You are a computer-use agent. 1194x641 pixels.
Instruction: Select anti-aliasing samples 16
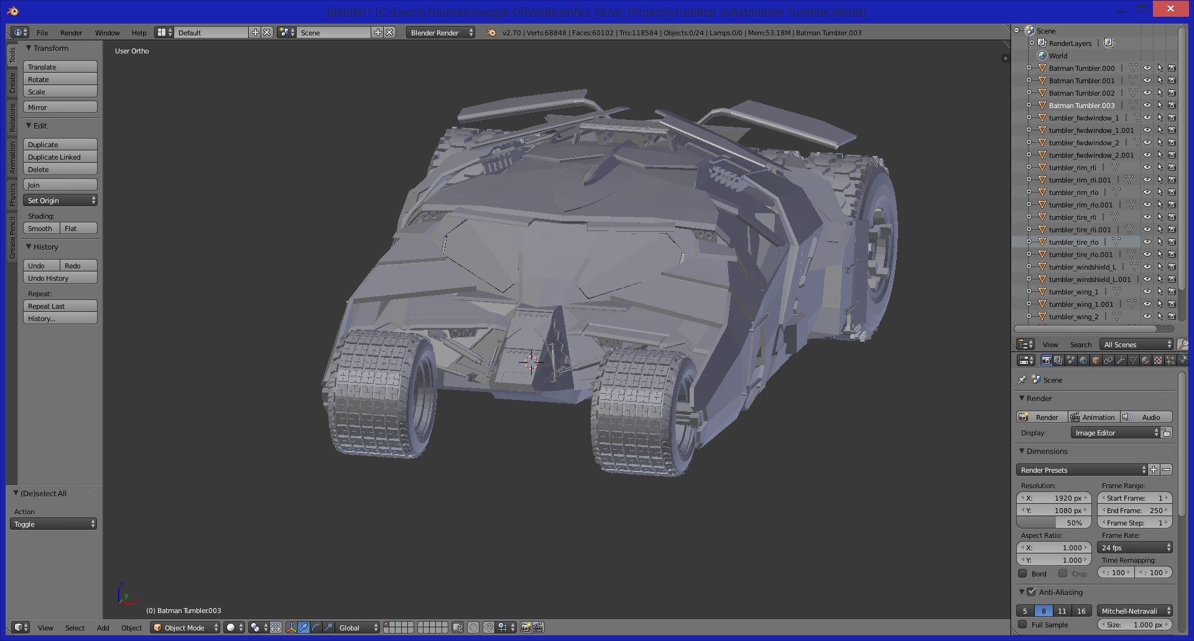click(x=1081, y=611)
